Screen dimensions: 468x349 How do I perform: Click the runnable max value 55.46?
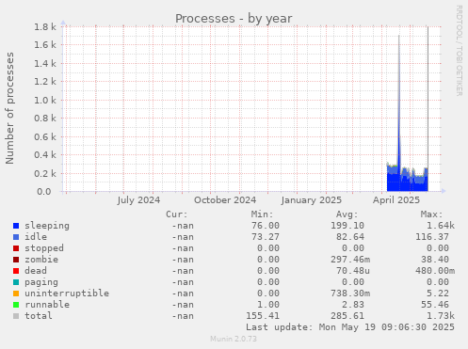point(435,305)
